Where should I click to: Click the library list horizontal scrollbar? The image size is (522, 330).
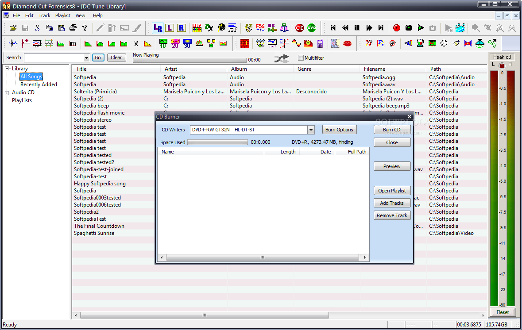[205, 315]
